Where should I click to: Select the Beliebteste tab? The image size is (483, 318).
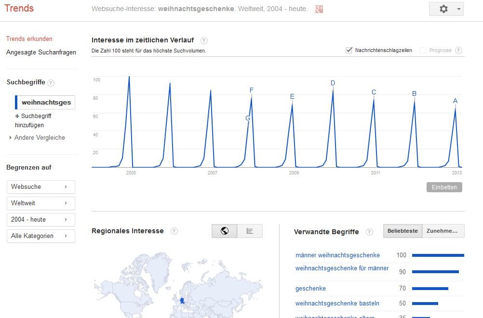(x=402, y=231)
